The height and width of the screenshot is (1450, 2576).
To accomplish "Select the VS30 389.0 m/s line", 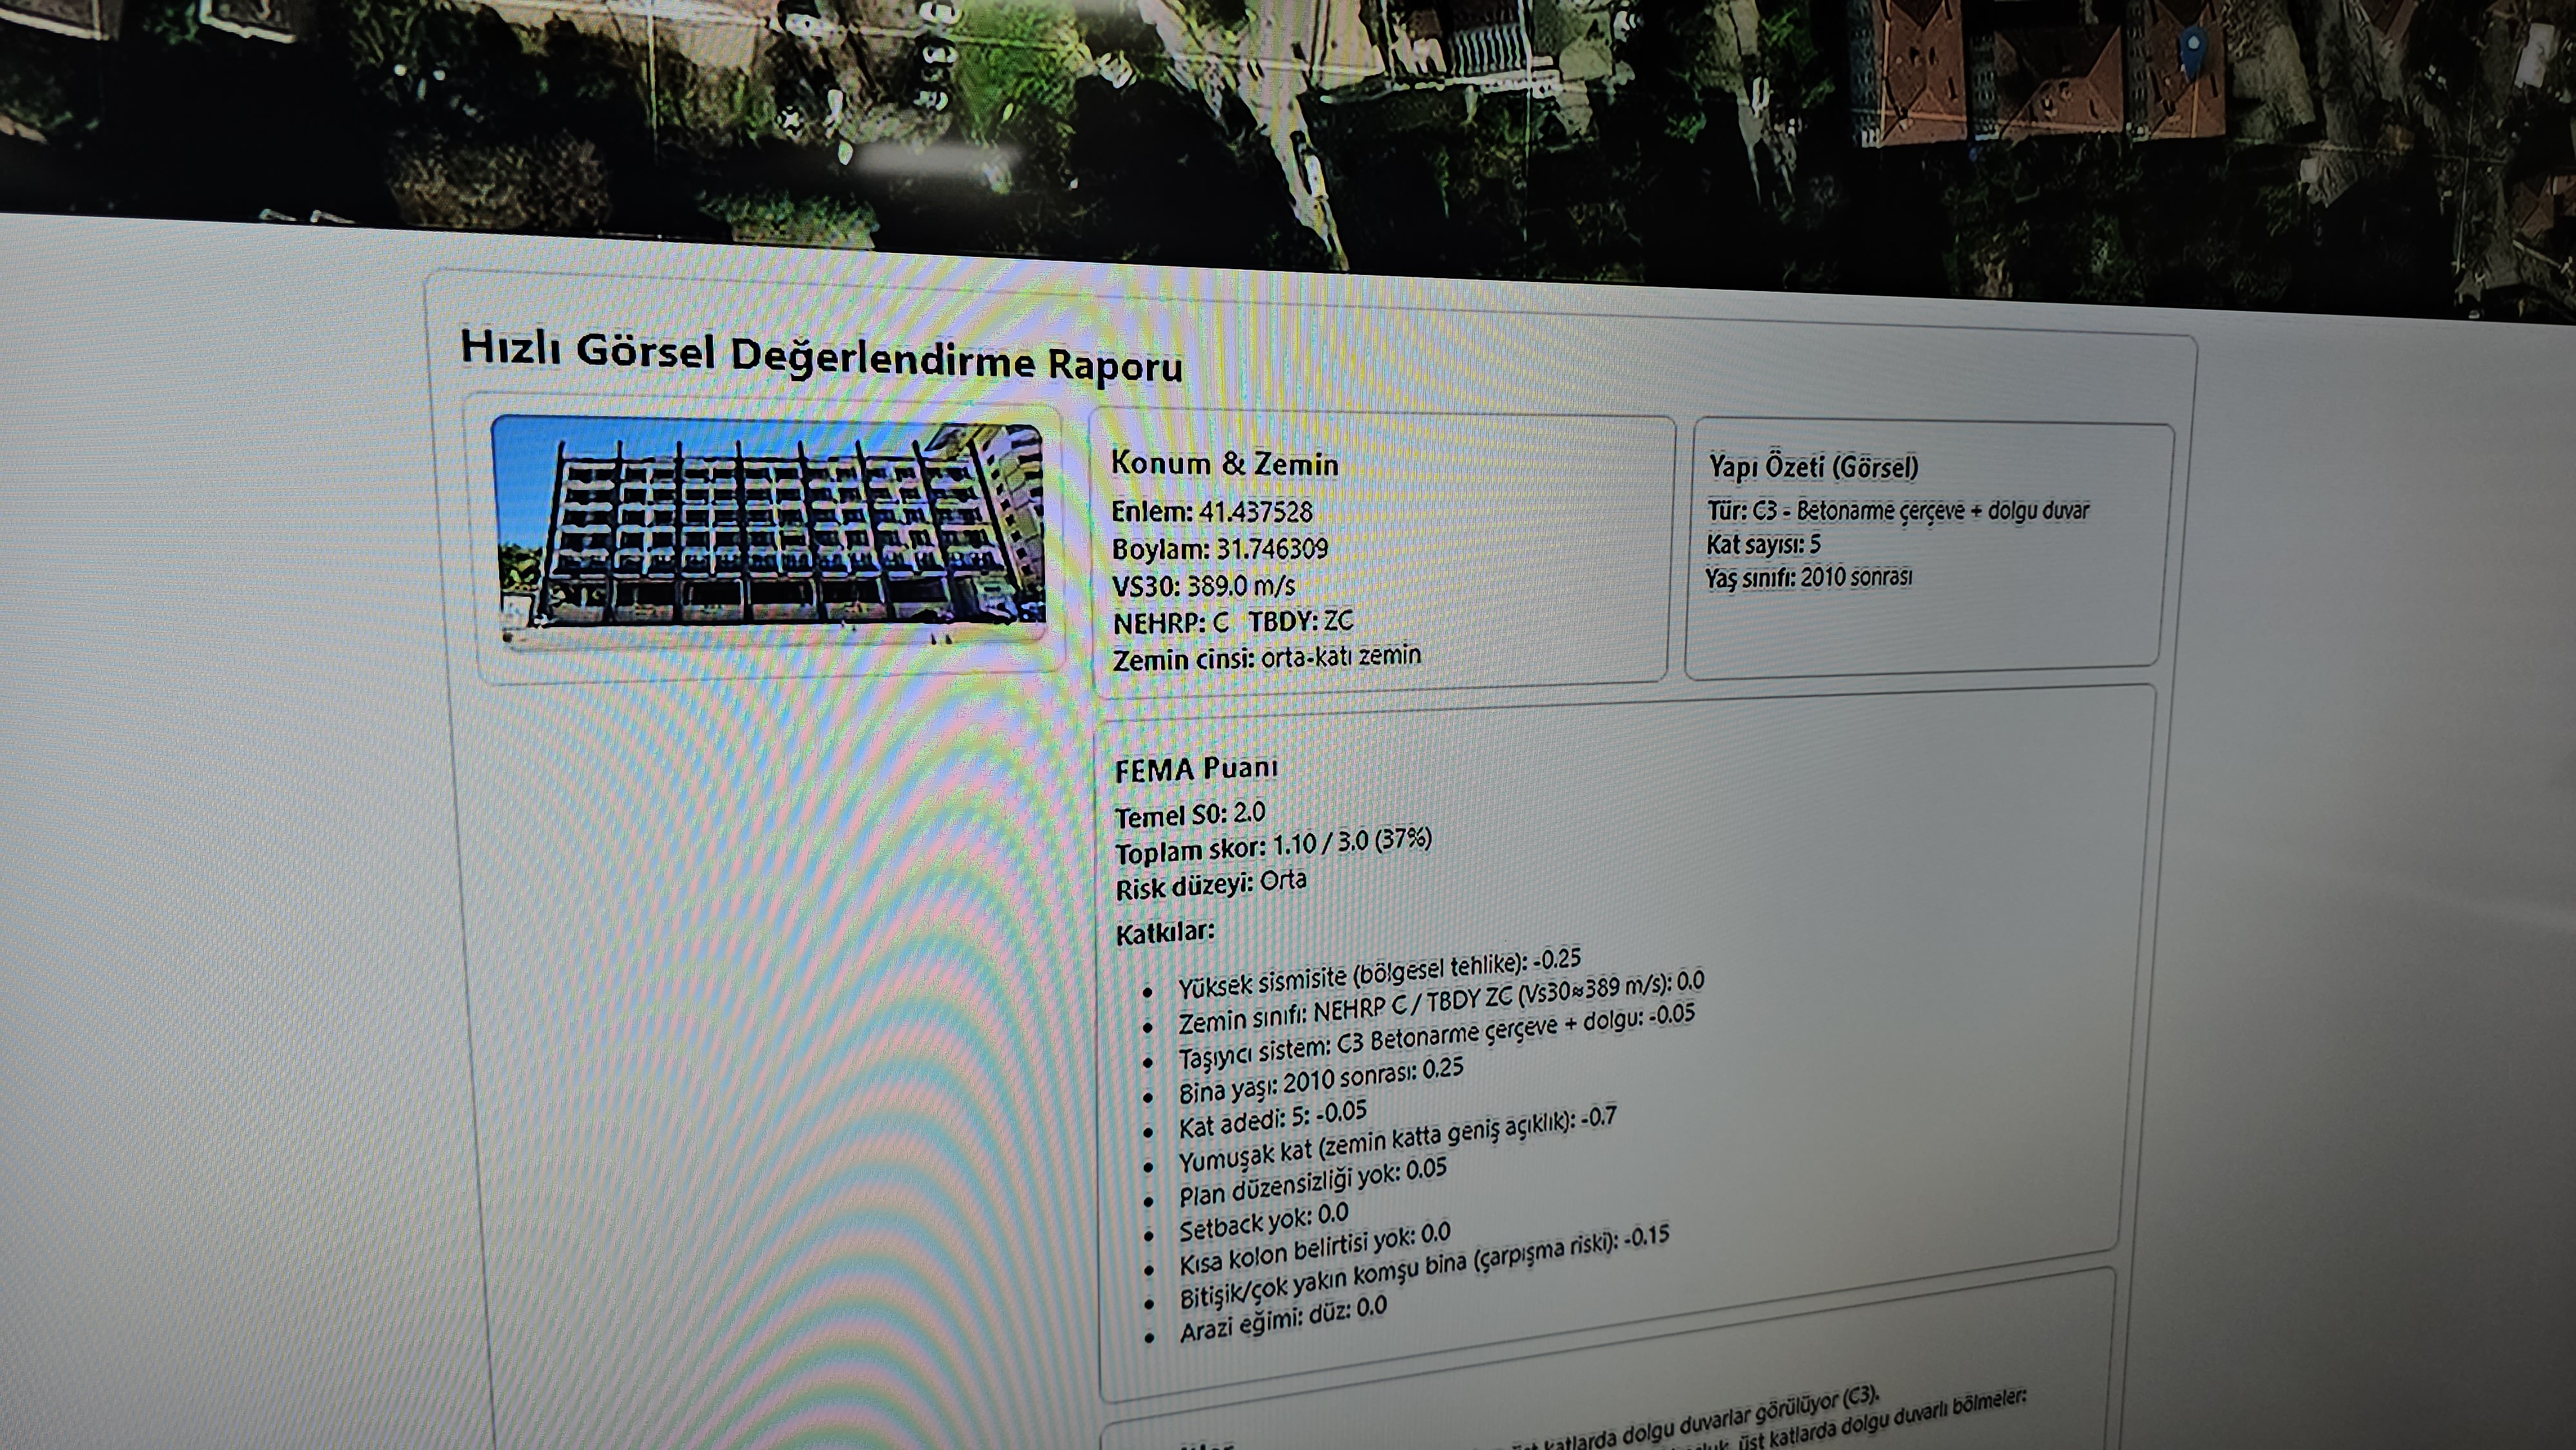I will tap(1204, 586).
